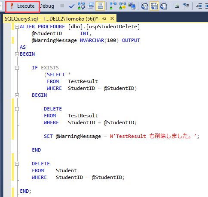Image resolution: width=208 pixels, height=197 pixels.
Task: Close the SQLQuery3.sql tab
Action: click(112, 18)
